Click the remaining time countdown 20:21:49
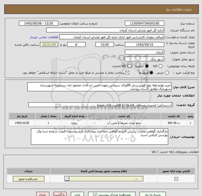Image resolution: width=202 pixels, height=196 pixels. (x=49, y=44)
